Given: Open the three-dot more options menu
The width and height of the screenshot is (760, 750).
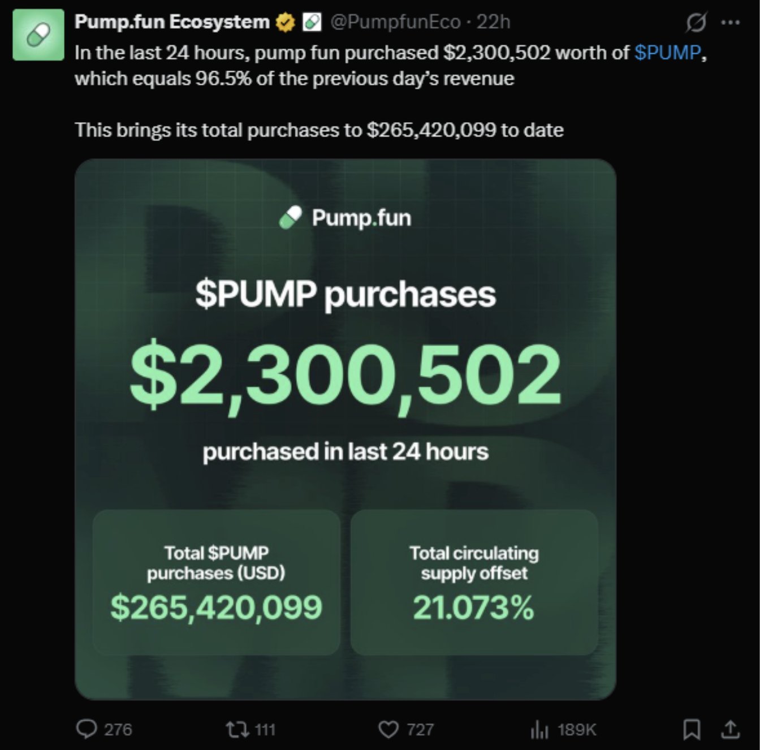Looking at the screenshot, I should (731, 23).
